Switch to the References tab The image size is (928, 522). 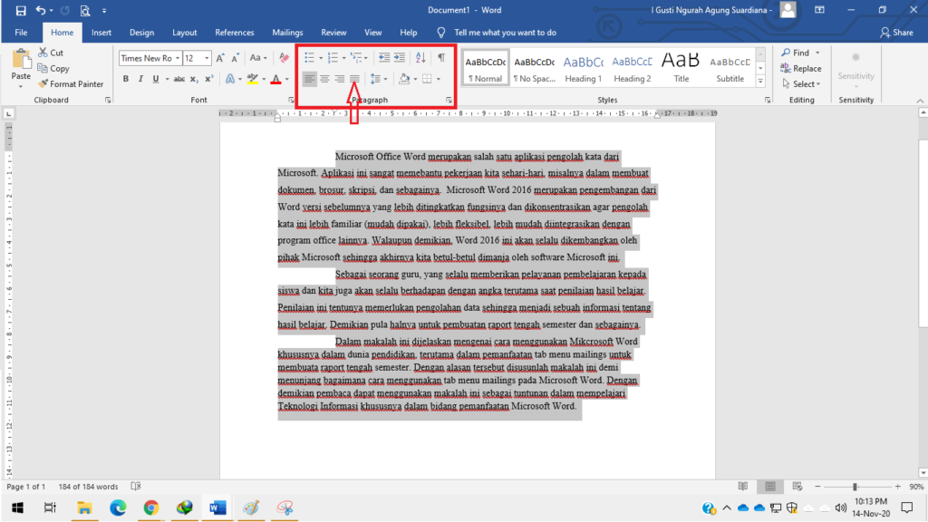point(235,33)
